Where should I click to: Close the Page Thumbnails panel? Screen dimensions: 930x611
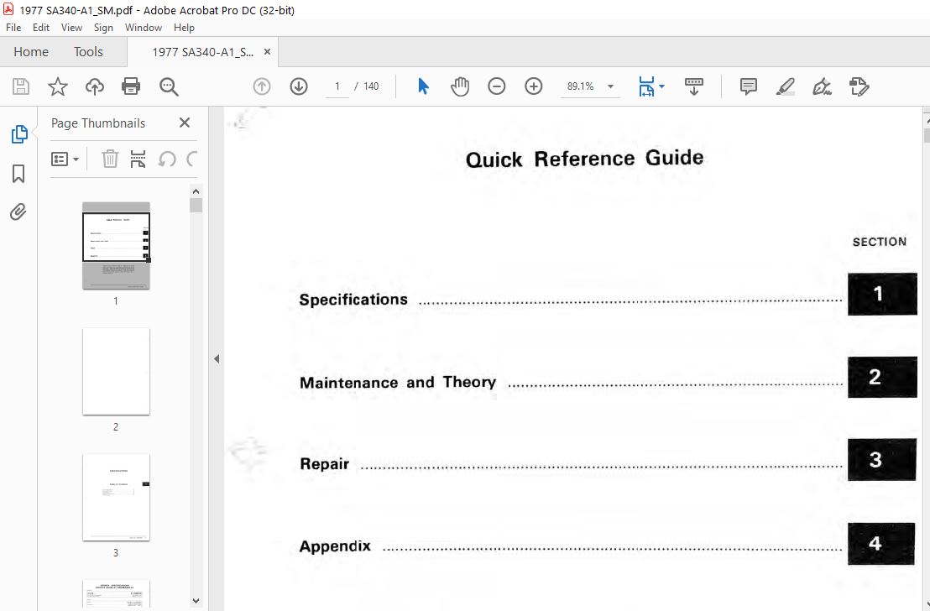[185, 123]
